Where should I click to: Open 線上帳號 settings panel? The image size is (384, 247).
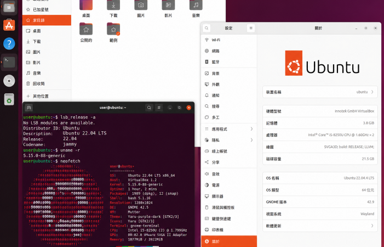coord(229,151)
